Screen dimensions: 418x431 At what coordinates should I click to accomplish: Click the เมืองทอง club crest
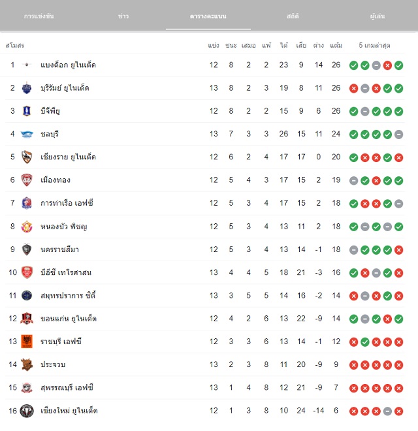(x=27, y=180)
